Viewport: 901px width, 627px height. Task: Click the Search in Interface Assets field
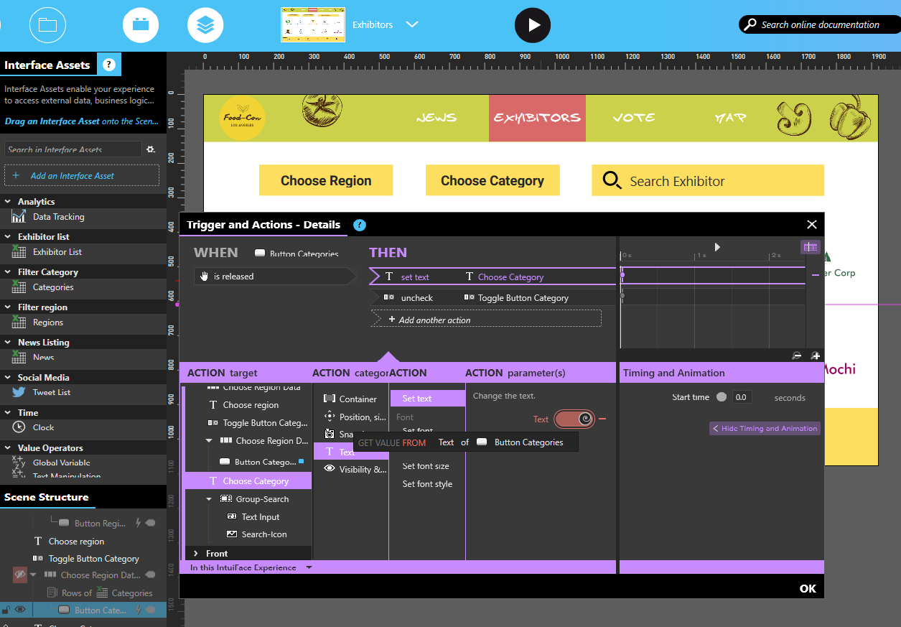(72, 149)
